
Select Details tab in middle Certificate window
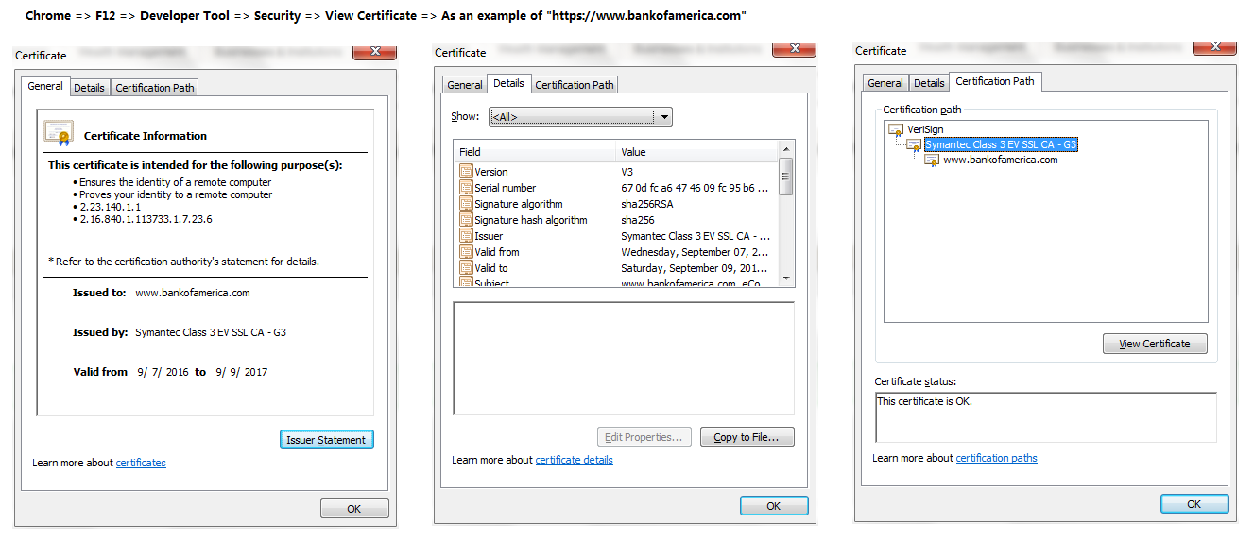[508, 83]
